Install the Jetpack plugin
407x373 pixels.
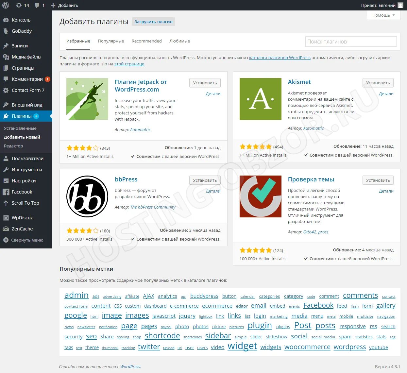click(205, 83)
